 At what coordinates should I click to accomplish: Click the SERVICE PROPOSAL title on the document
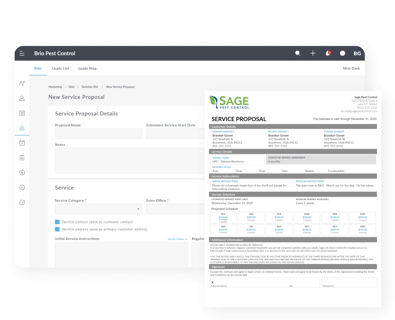[239, 119]
